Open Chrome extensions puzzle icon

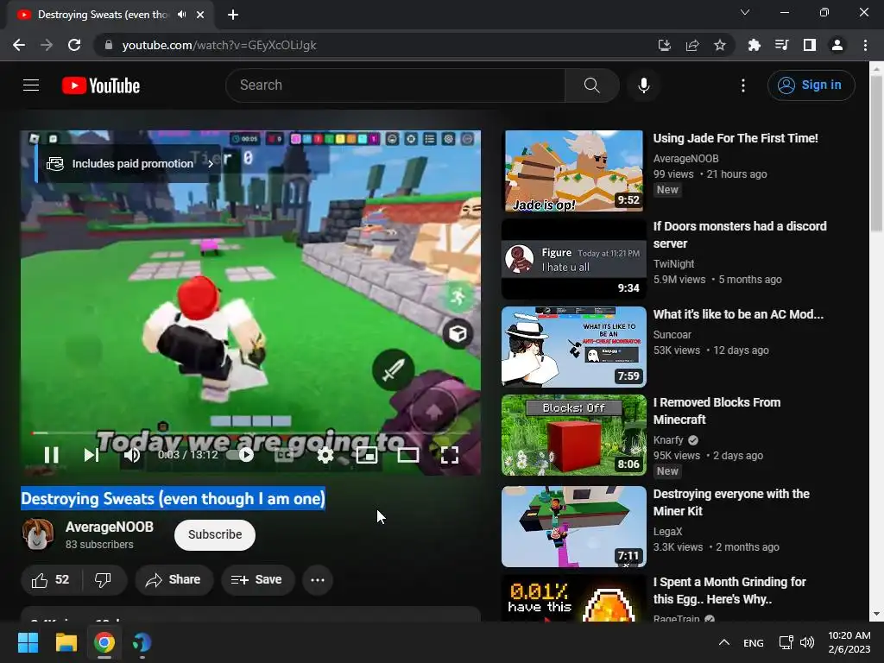(754, 45)
